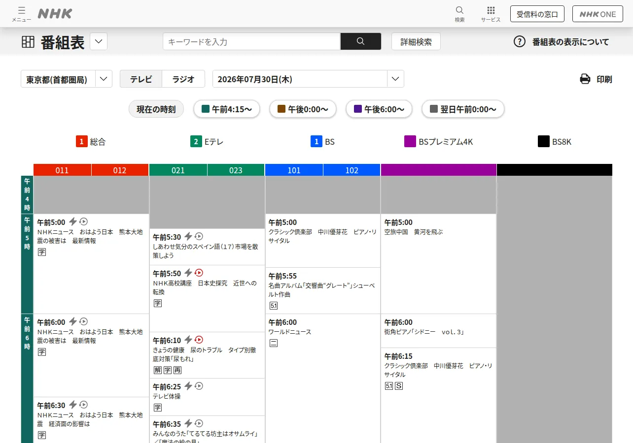Click the 受信料の窓口 button
This screenshot has height=443, width=633.
(537, 14)
